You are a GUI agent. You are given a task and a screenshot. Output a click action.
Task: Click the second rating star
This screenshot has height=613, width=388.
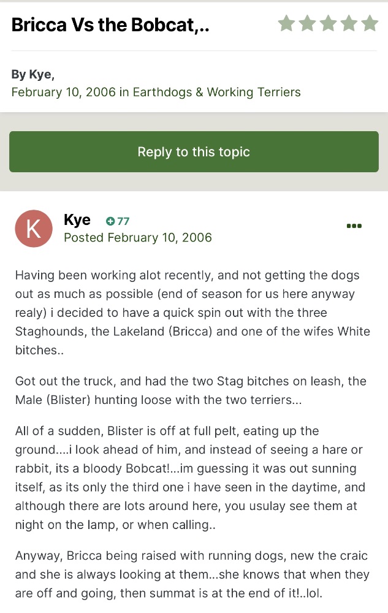tap(307, 24)
